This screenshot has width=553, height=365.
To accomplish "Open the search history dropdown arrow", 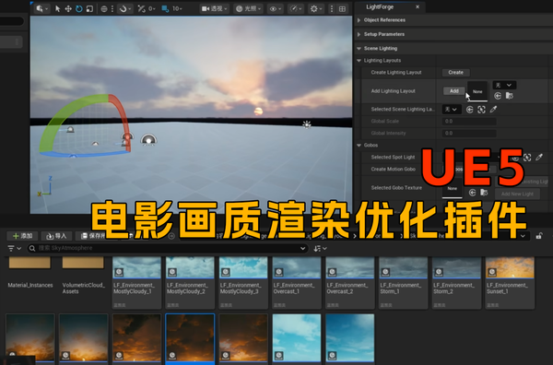I will (302, 249).
